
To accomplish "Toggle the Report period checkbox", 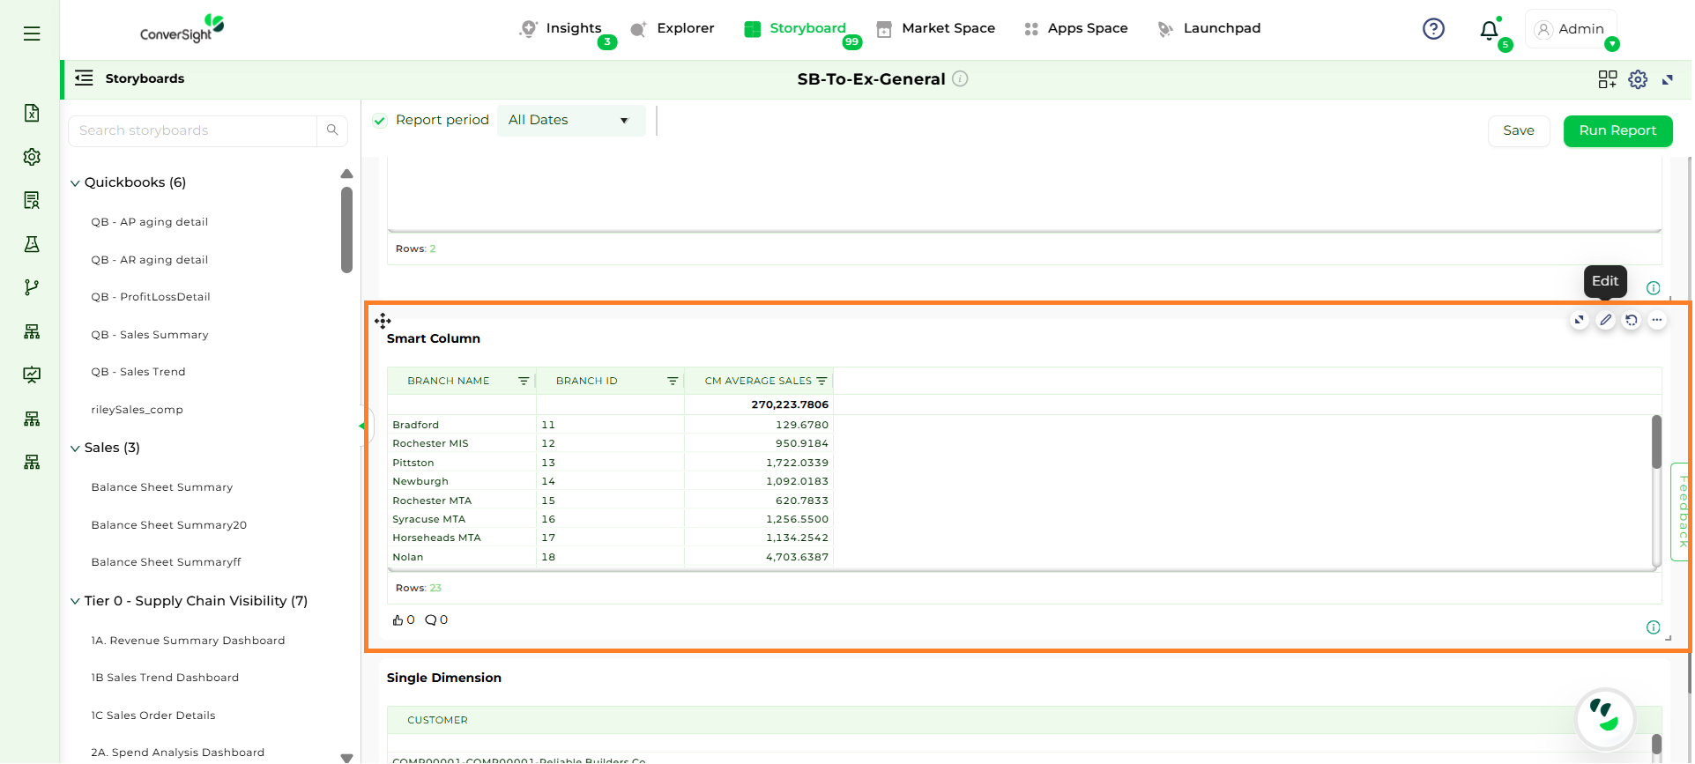I will [x=380, y=121].
